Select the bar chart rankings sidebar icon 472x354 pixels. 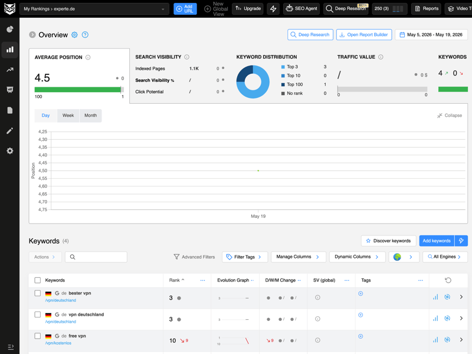[10, 50]
